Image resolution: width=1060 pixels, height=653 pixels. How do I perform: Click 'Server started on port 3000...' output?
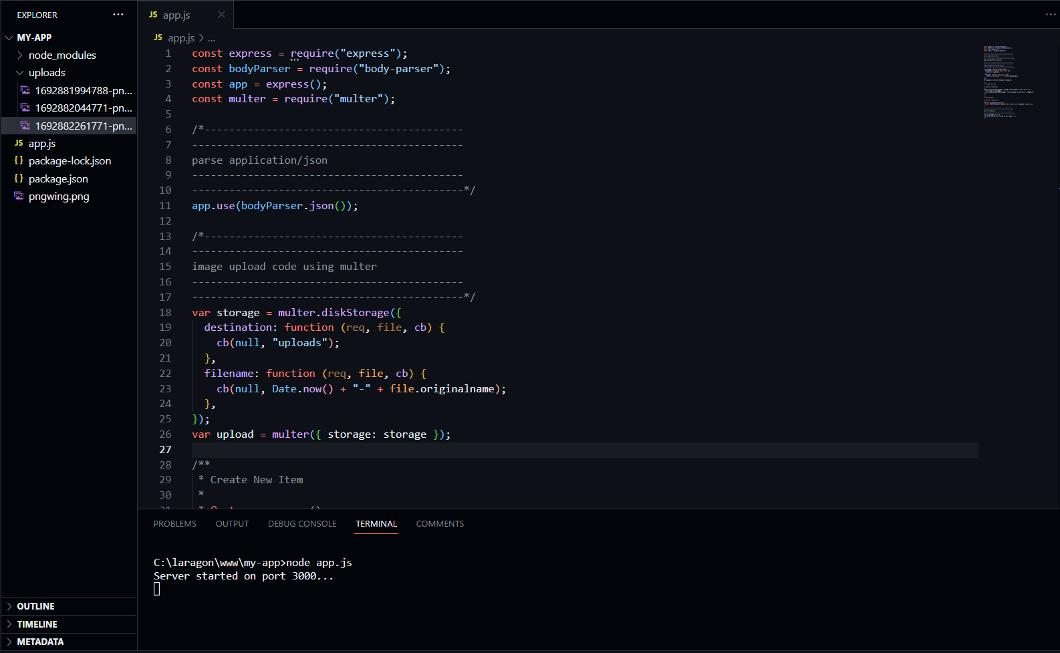click(243, 576)
